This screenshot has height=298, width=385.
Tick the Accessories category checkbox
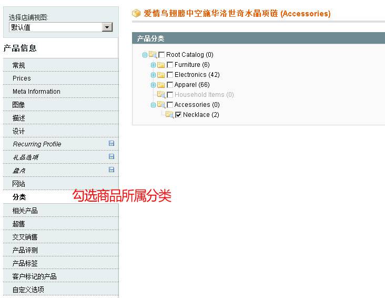coord(170,105)
